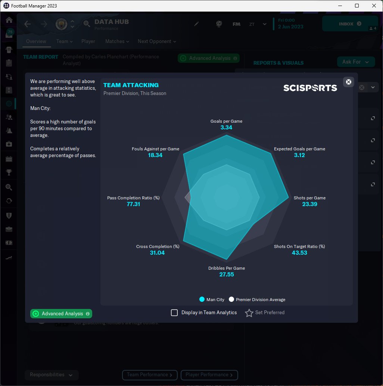This screenshot has height=386, width=383.
Task: Switch to the Overview tab
Action: click(36, 42)
